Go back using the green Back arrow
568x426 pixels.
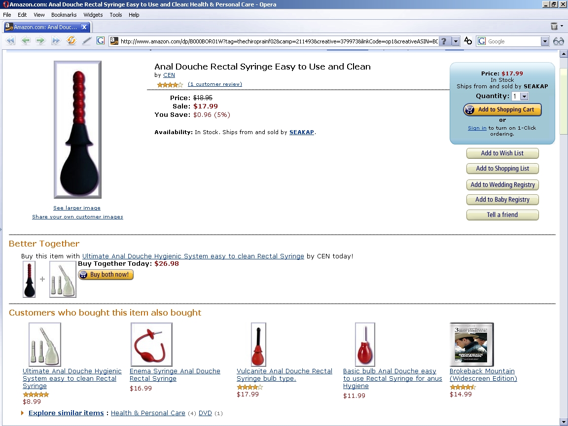[26, 41]
